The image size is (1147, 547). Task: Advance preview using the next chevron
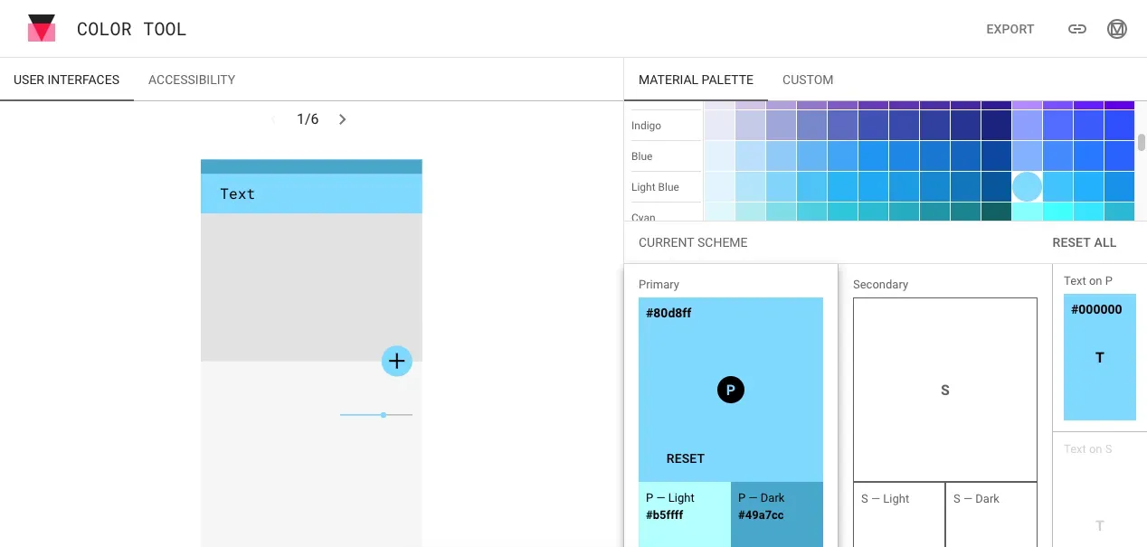[342, 118]
